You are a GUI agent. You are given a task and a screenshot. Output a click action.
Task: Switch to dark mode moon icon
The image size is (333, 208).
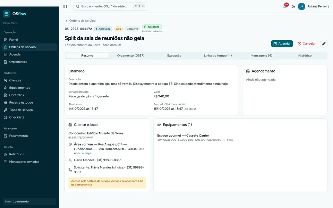293,6
